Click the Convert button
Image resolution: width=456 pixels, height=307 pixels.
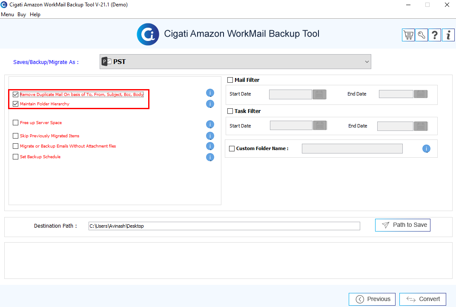423,299
